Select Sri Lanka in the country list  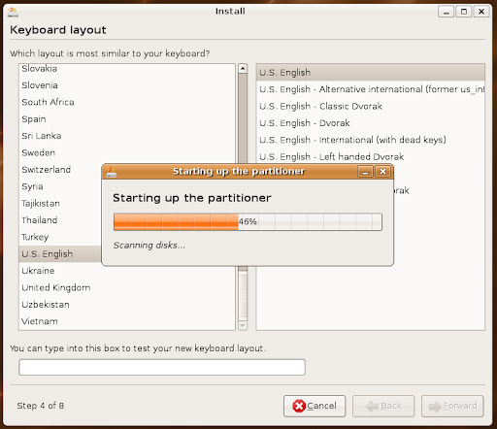127,136
